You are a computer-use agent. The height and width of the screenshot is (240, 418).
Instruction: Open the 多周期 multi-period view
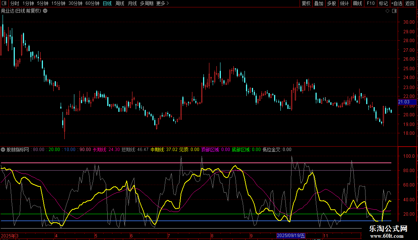(x=146, y=3)
